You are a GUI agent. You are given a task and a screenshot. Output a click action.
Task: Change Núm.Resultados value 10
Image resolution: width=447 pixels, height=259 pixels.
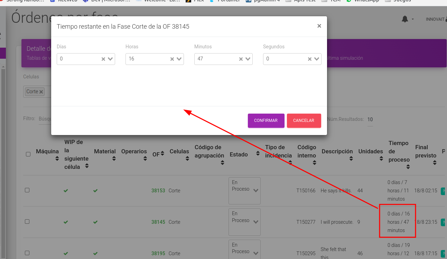click(370, 119)
